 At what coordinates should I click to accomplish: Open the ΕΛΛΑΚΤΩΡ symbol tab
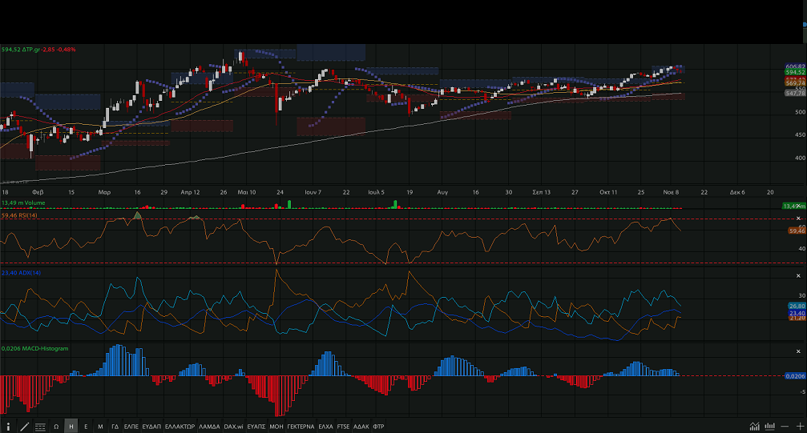tap(180, 427)
